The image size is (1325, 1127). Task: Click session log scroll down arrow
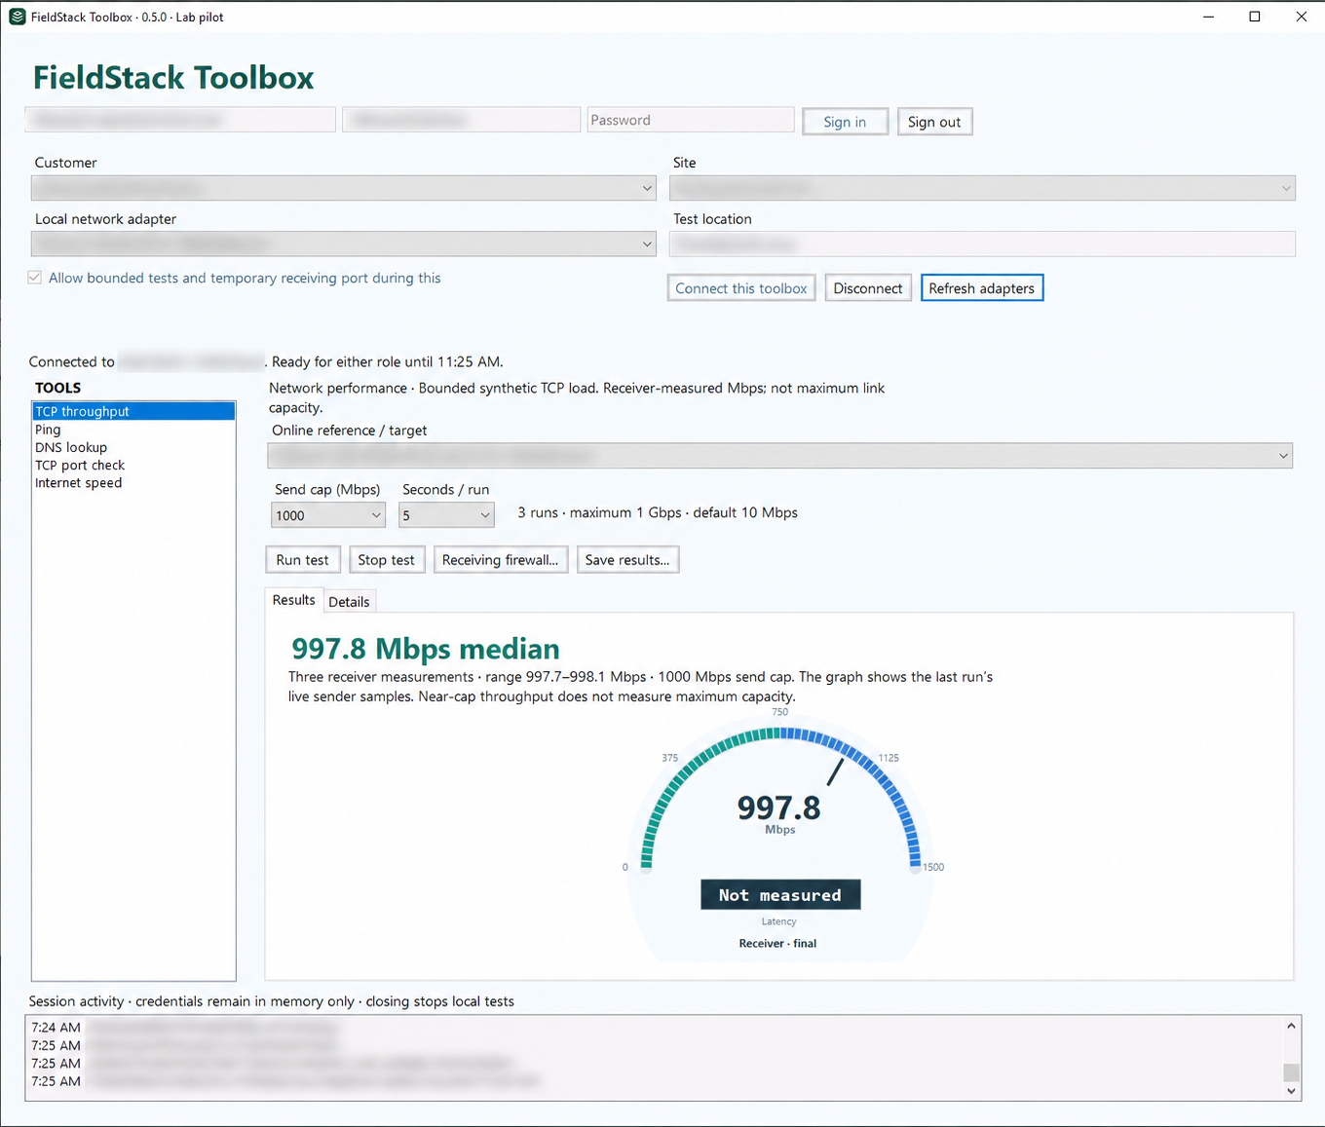pos(1291,1091)
